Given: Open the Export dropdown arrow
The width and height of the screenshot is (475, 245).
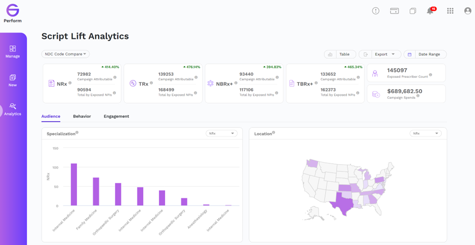Looking at the screenshot, I should [393, 54].
